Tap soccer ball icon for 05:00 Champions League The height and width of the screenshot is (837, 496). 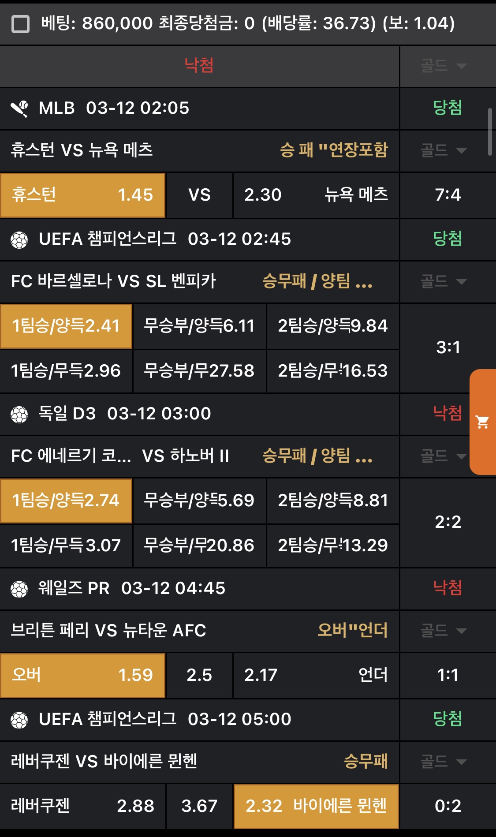[19, 720]
